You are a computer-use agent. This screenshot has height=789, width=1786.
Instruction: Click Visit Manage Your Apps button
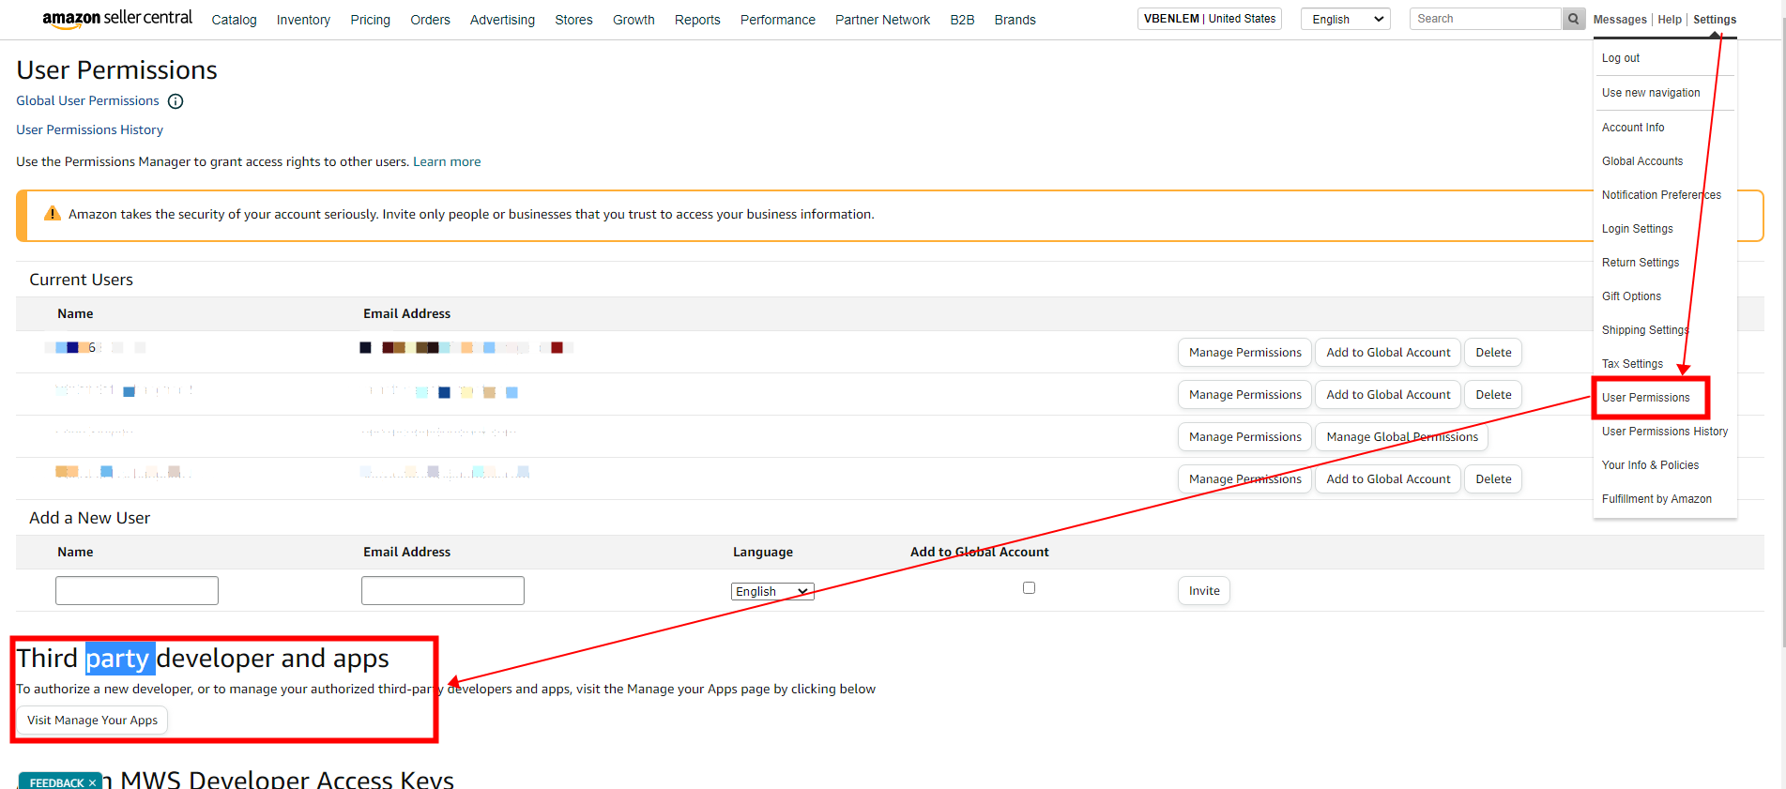92,721
